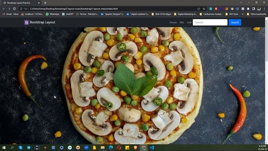Screen dimensions: 268x151
Task: Open Microsoft Edge from taskbar
Action: [111, 148]
